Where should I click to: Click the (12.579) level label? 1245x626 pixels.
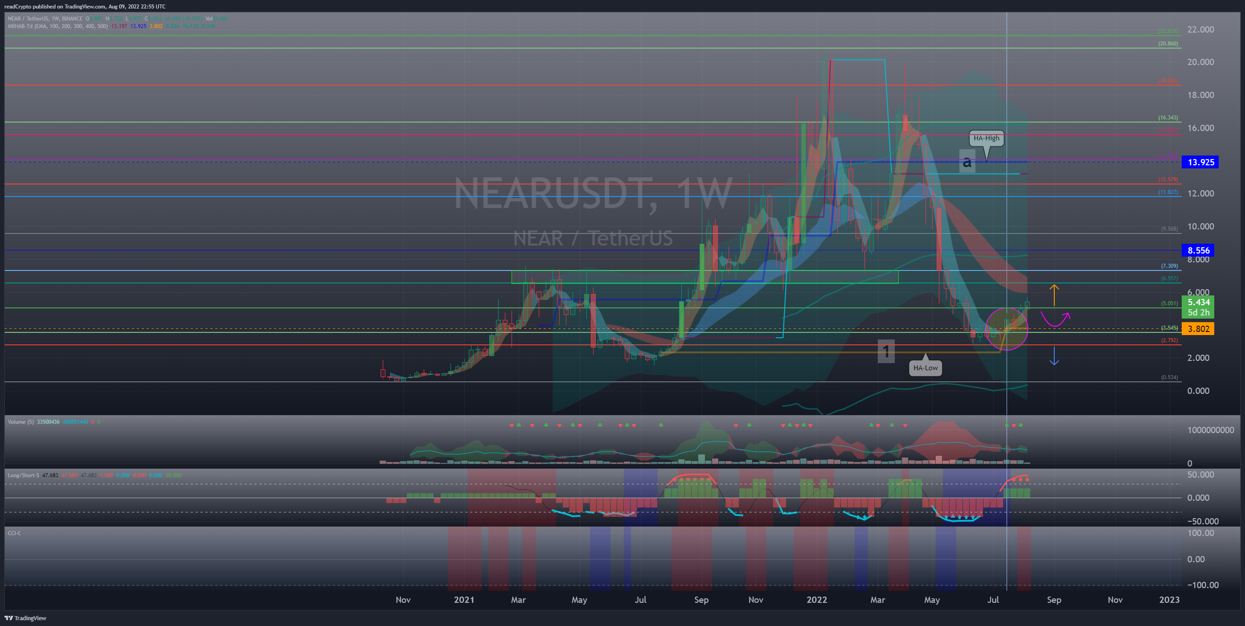(1167, 180)
